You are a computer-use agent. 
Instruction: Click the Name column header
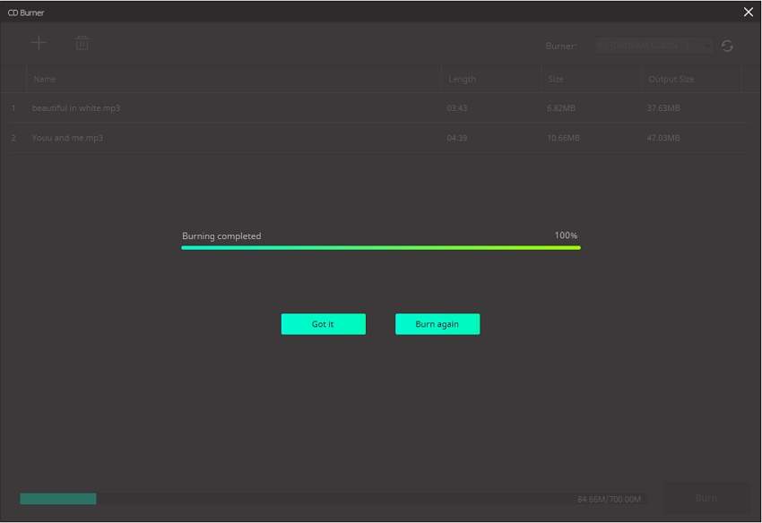pyautogui.click(x=45, y=79)
